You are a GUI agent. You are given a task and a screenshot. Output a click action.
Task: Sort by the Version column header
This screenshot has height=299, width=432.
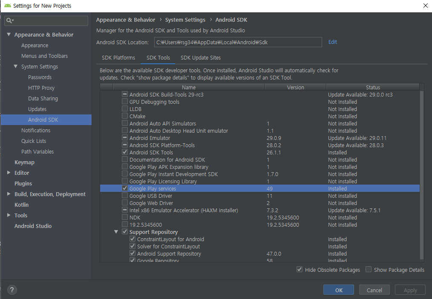point(295,87)
